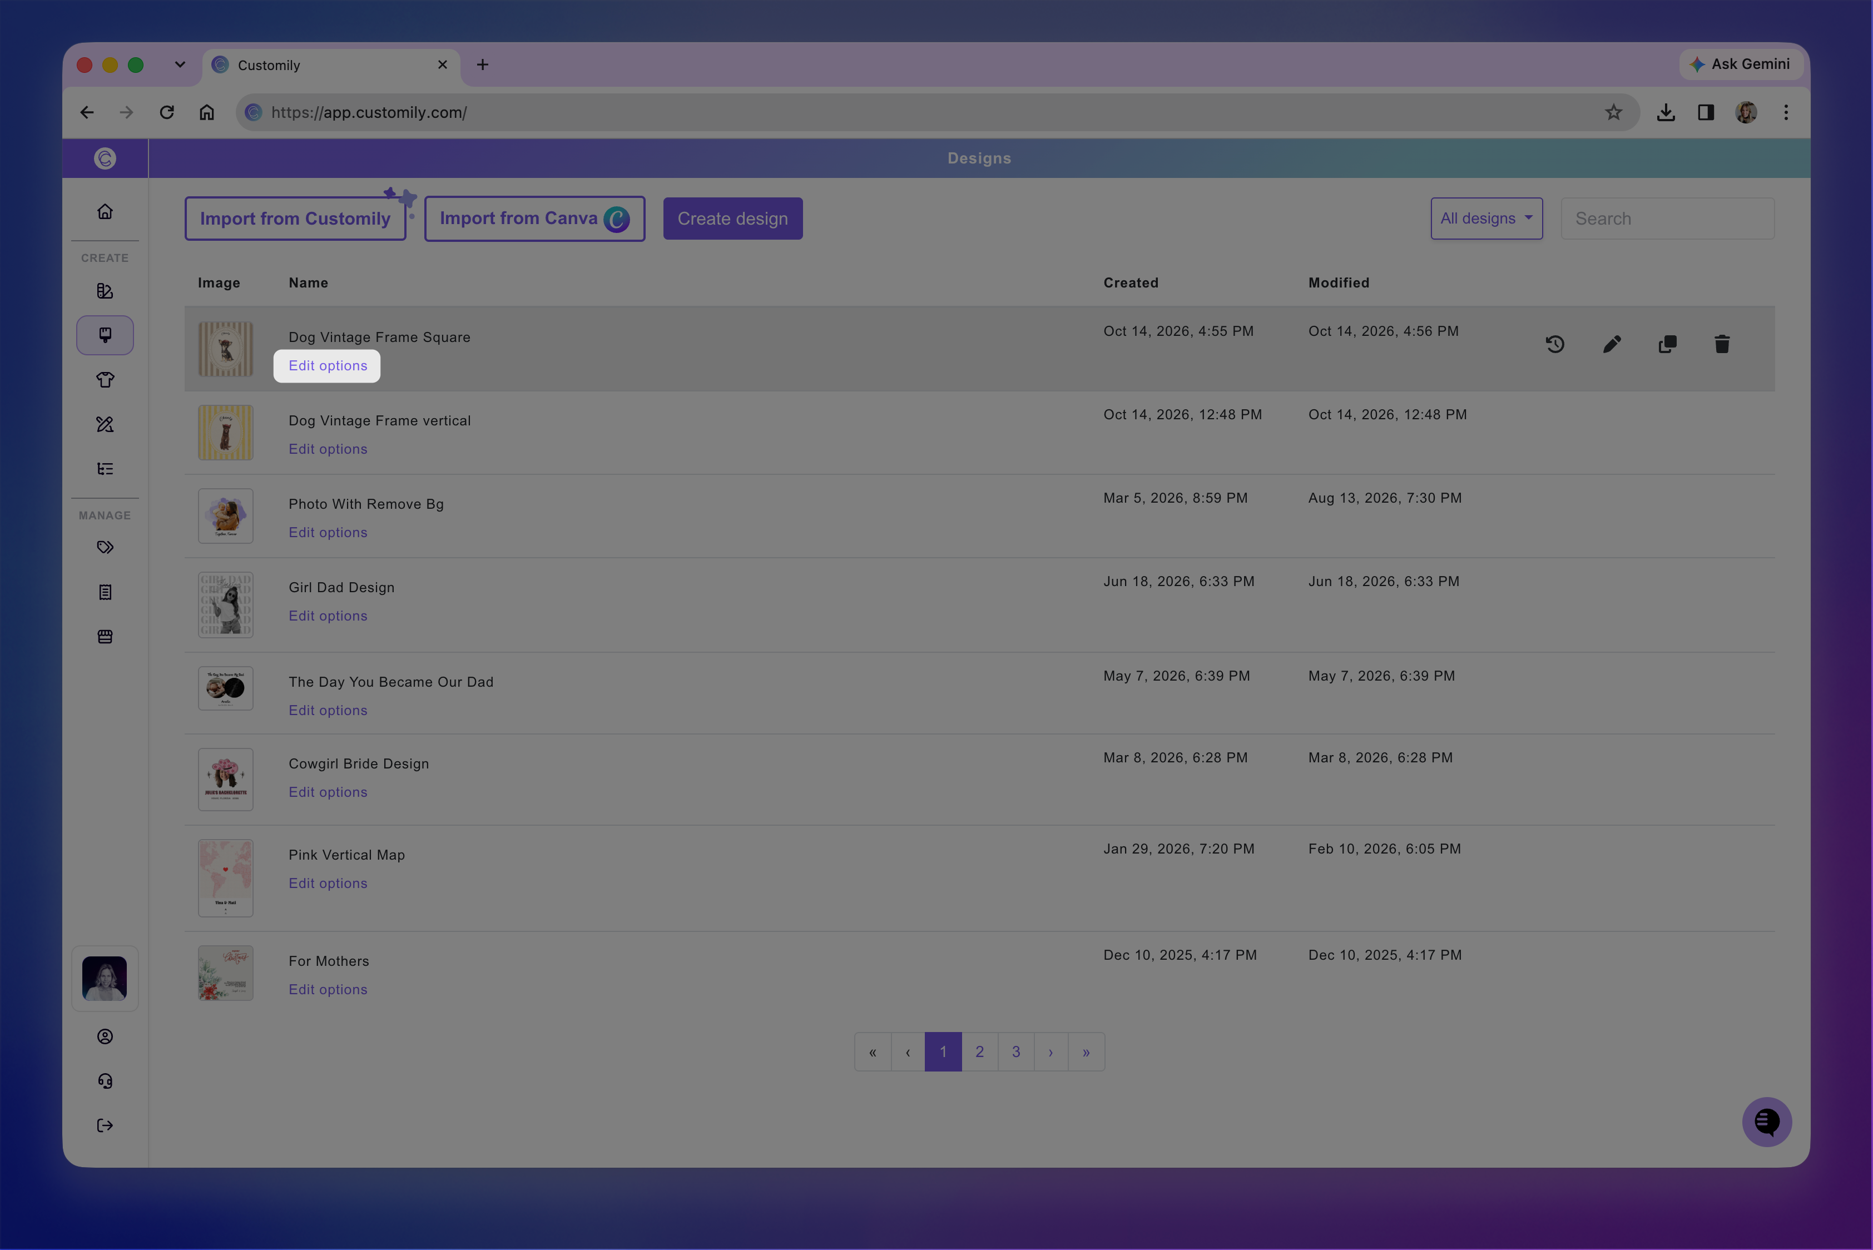View history of Dog Vintage Frame Square
Viewport: 1873px width, 1250px height.
click(x=1555, y=344)
